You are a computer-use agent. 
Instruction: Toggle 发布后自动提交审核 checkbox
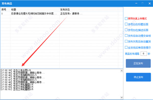(126, 36)
